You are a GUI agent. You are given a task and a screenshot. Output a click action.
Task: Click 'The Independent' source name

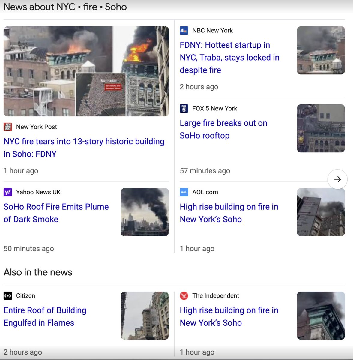(216, 295)
